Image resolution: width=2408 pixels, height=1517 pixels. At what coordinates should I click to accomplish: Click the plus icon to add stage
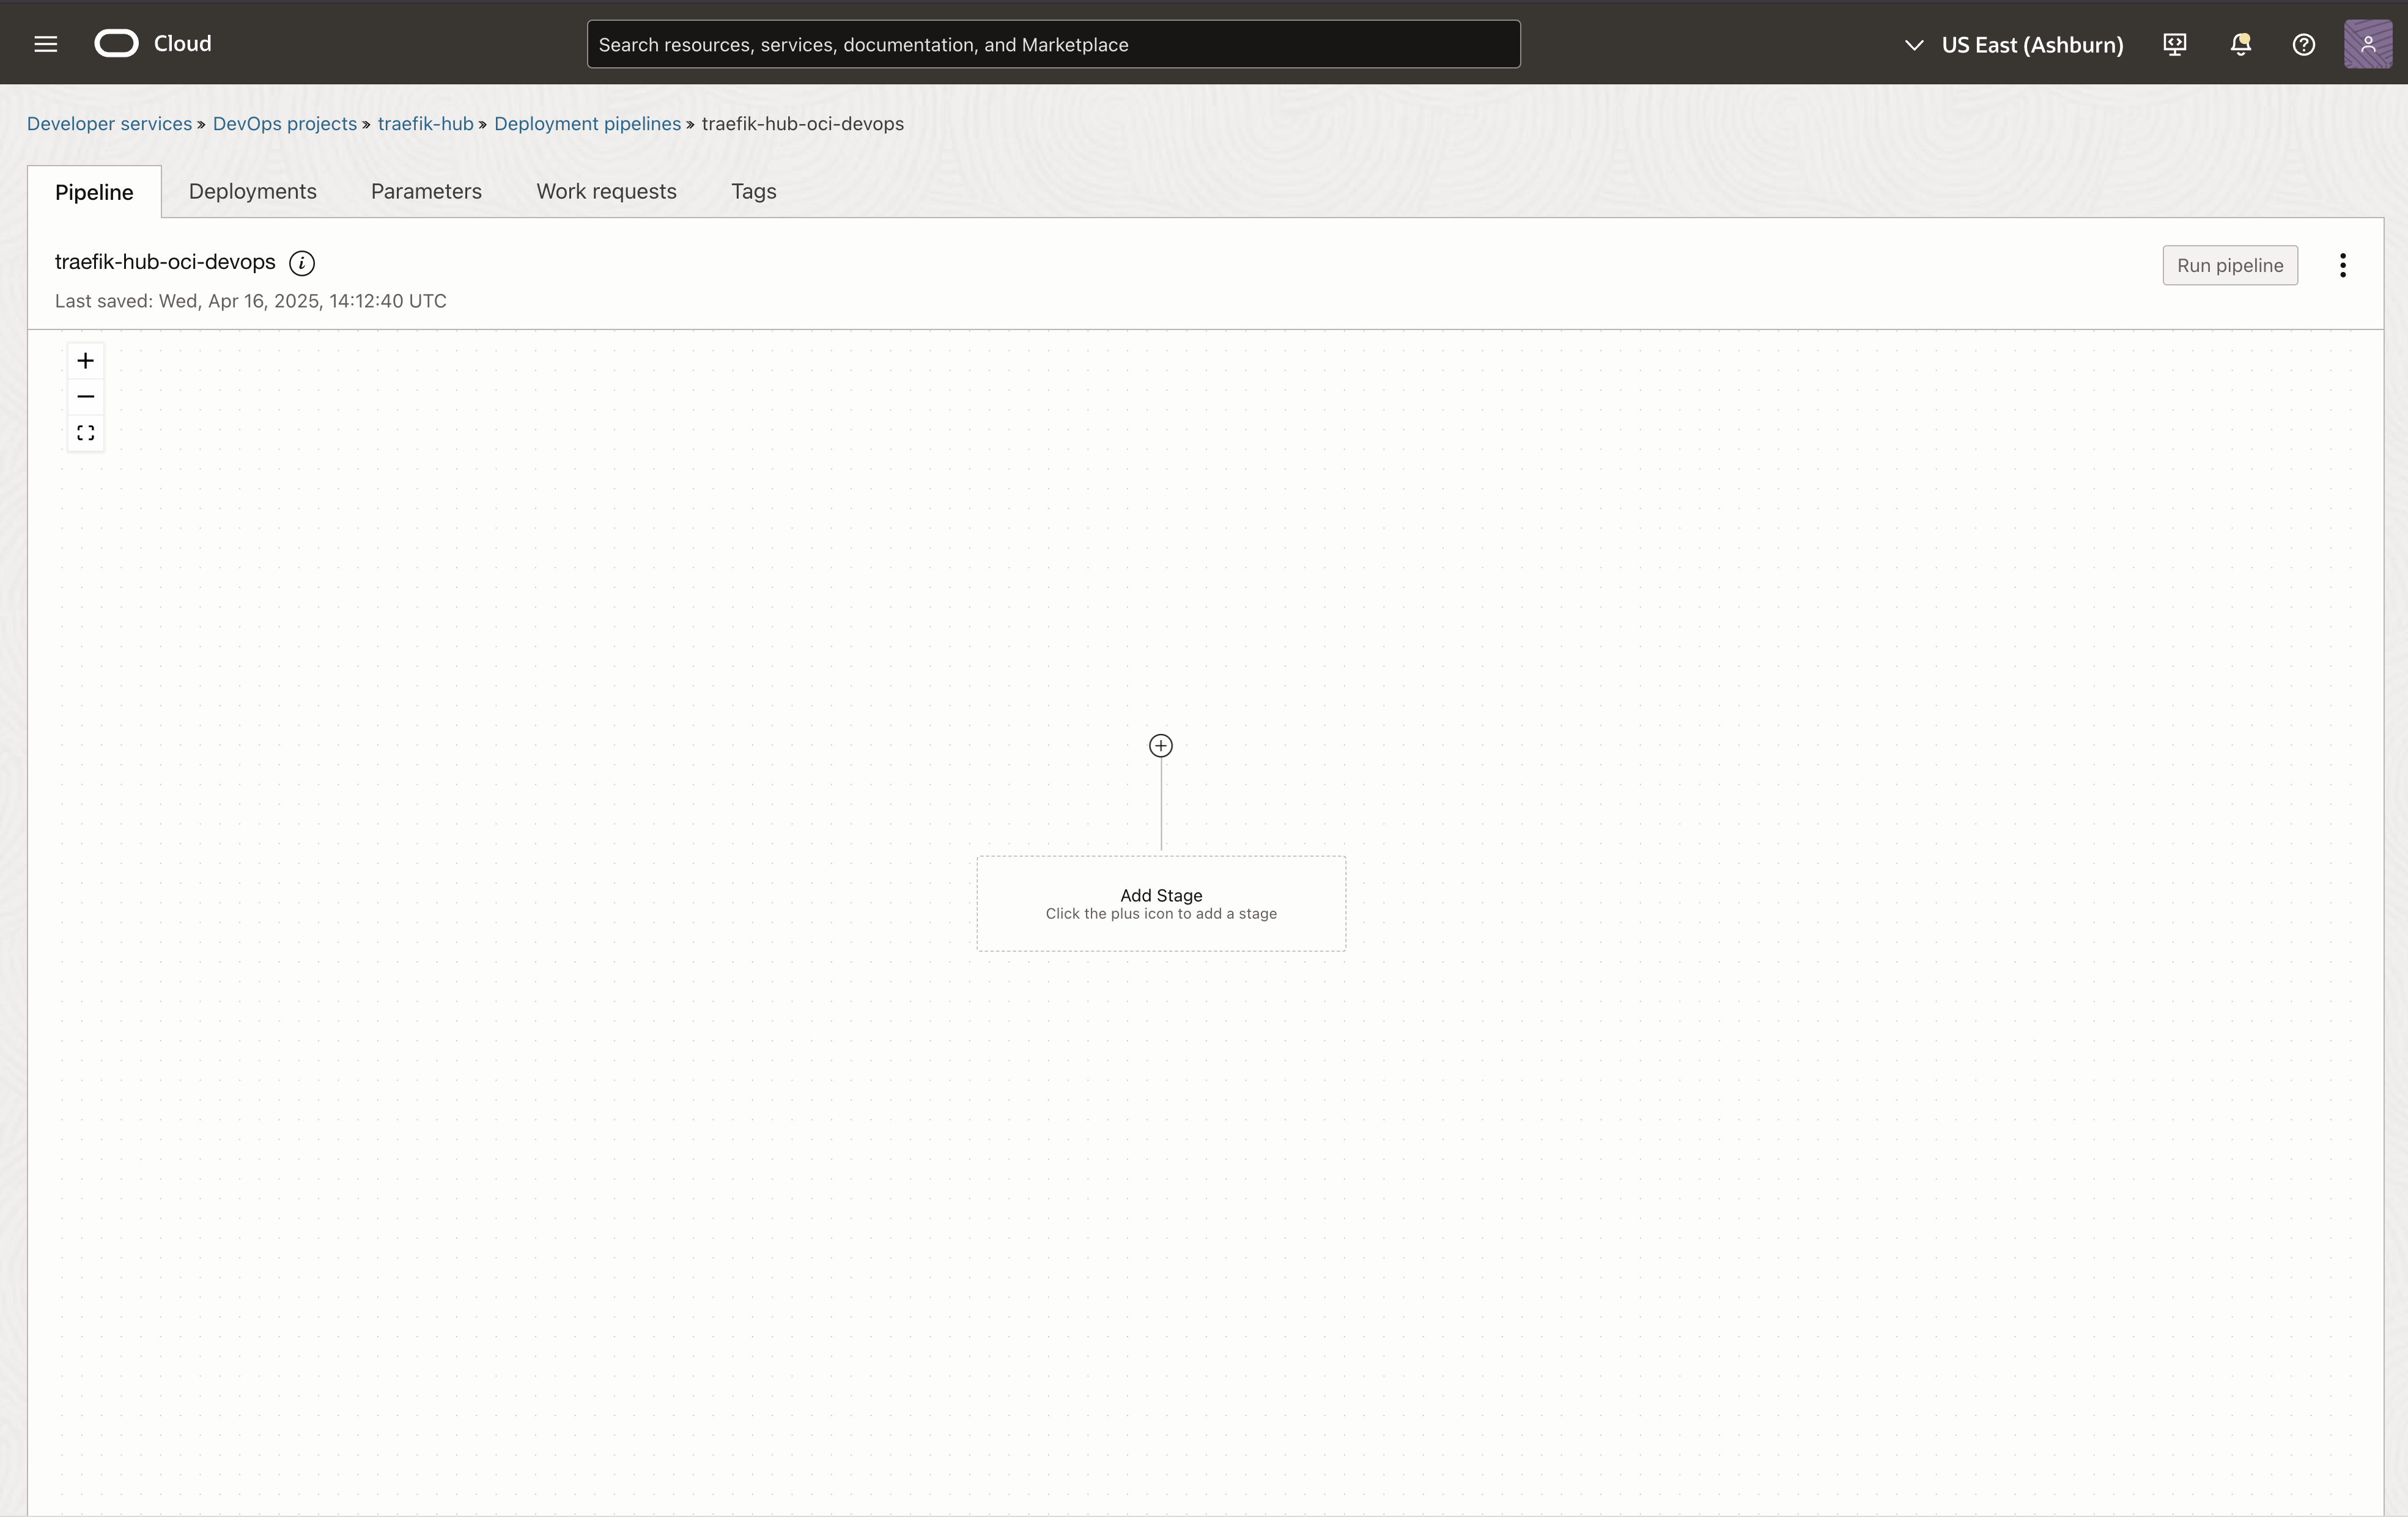click(1160, 746)
